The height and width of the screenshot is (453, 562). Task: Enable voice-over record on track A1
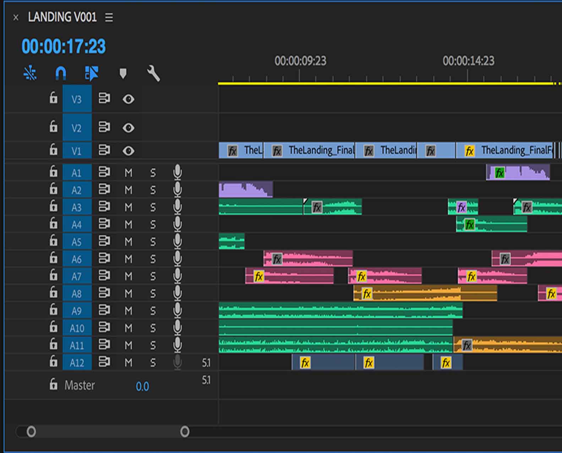coord(178,172)
